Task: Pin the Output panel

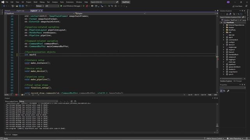Action: click(x=215, y=98)
